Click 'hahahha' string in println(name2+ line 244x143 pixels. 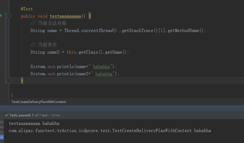pyautogui.click(x=104, y=74)
